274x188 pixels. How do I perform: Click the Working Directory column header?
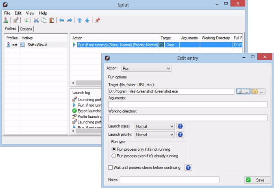(215, 38)
